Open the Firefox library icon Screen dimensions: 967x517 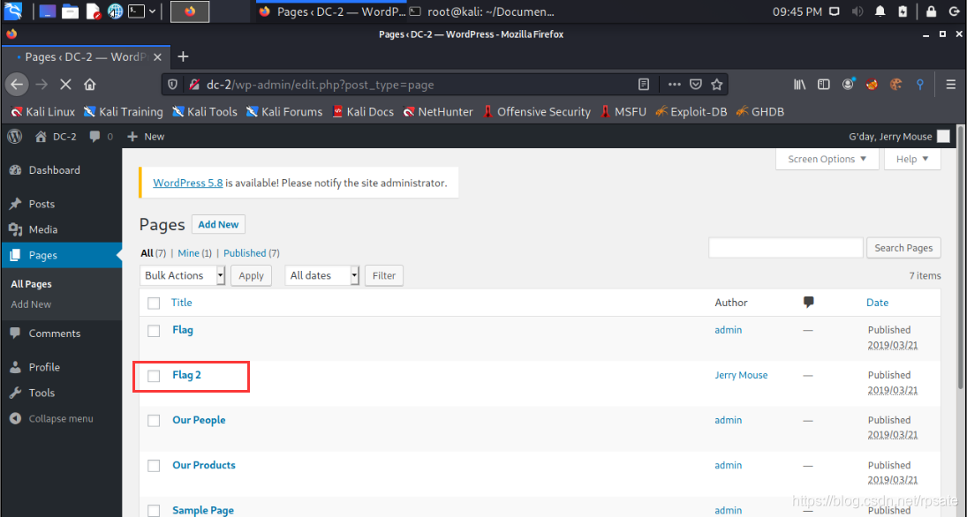pyautogui.click(x=800, y=85)
